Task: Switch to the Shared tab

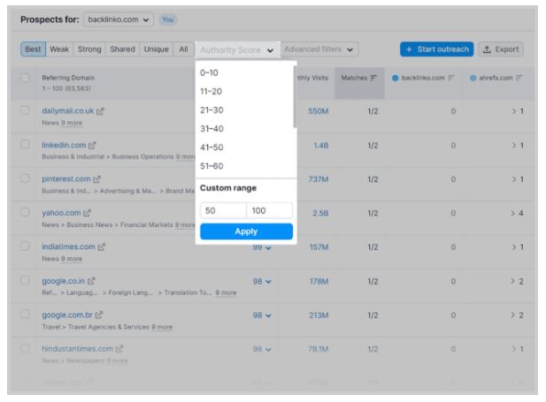Action: (123, 49)
